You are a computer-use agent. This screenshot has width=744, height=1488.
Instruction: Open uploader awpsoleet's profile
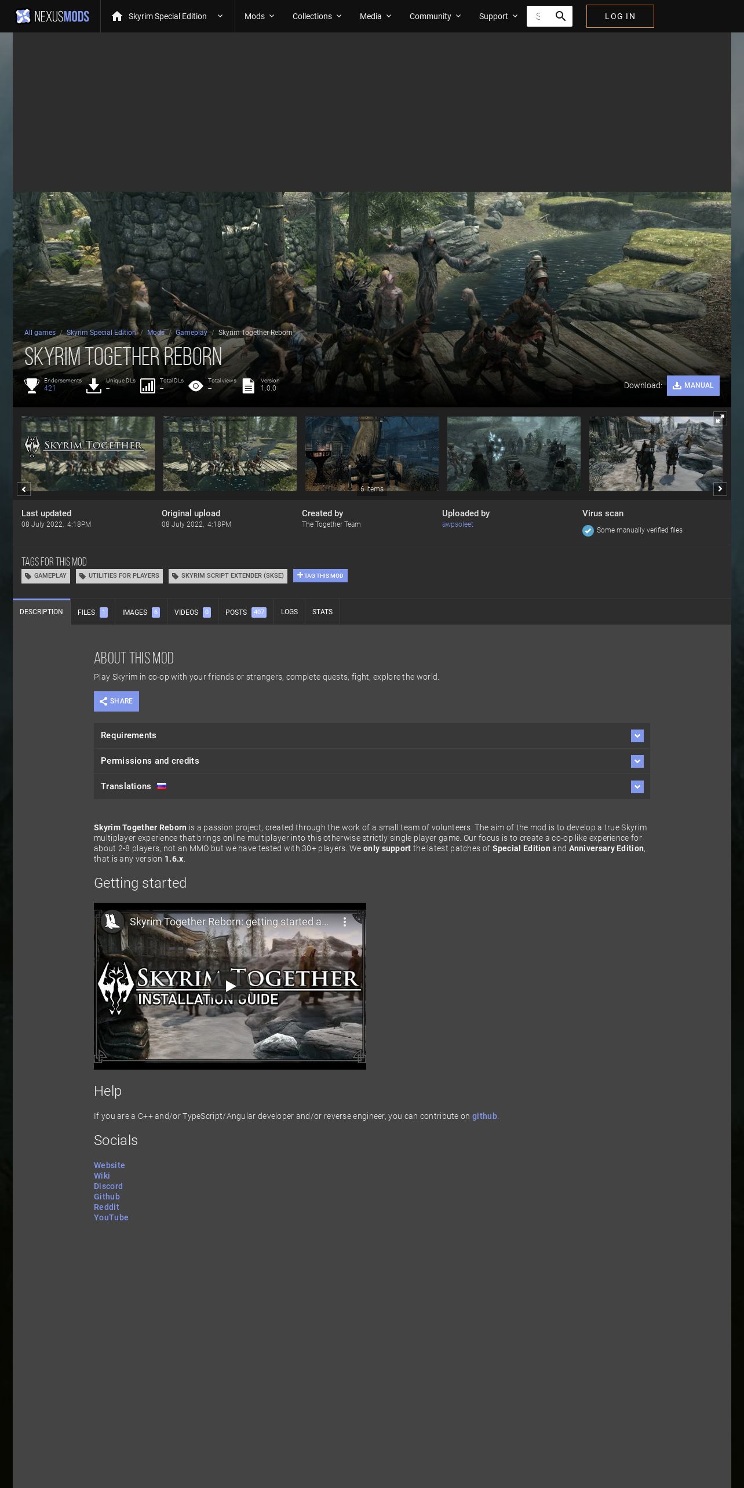coord(458,524)
